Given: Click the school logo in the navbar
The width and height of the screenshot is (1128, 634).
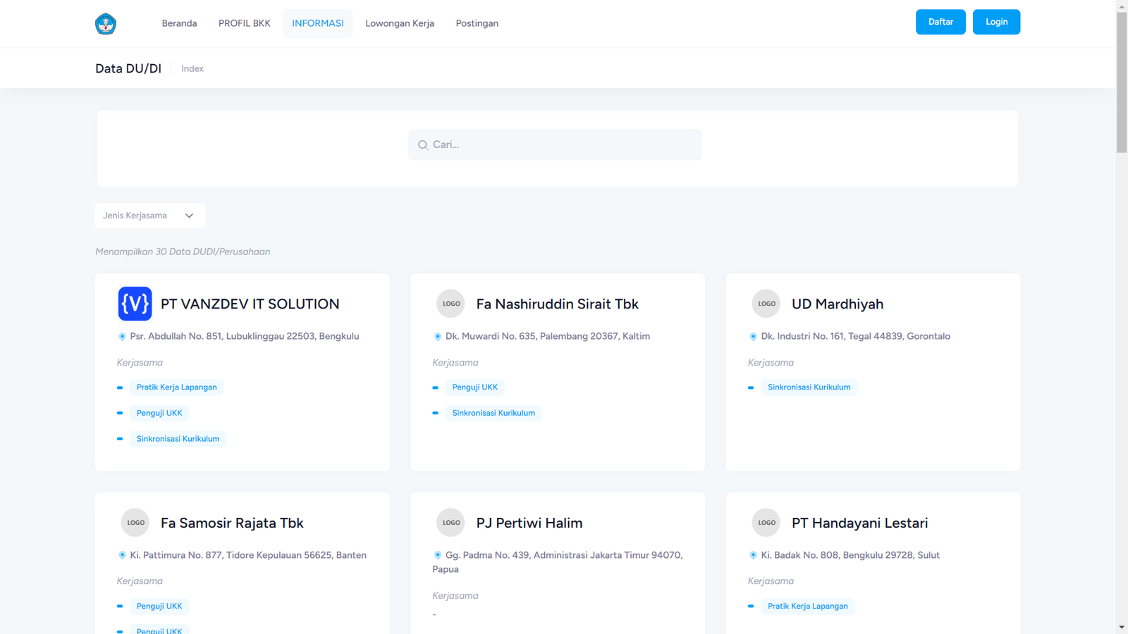Looking at the screenshot, I should 106,24.
